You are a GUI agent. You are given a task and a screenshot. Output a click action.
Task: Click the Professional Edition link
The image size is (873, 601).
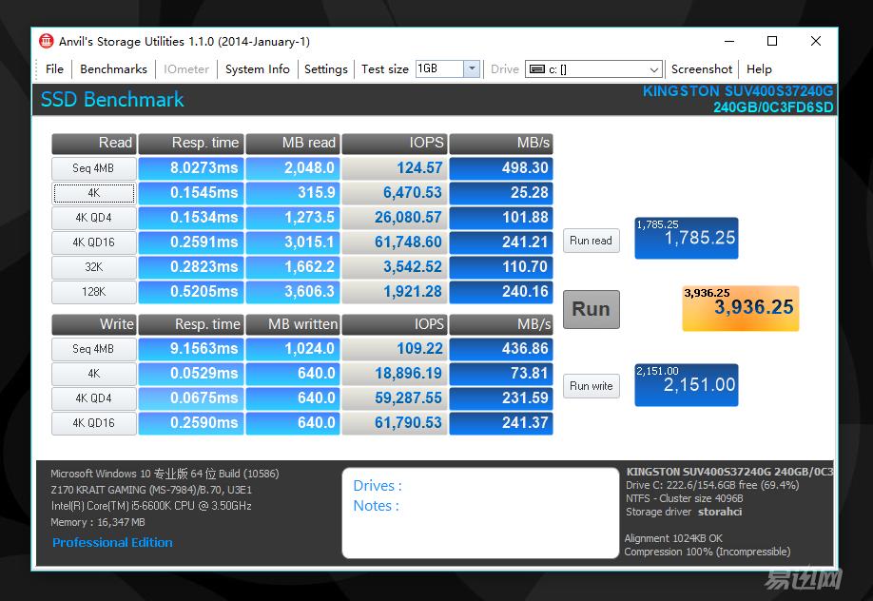[112, 542]
